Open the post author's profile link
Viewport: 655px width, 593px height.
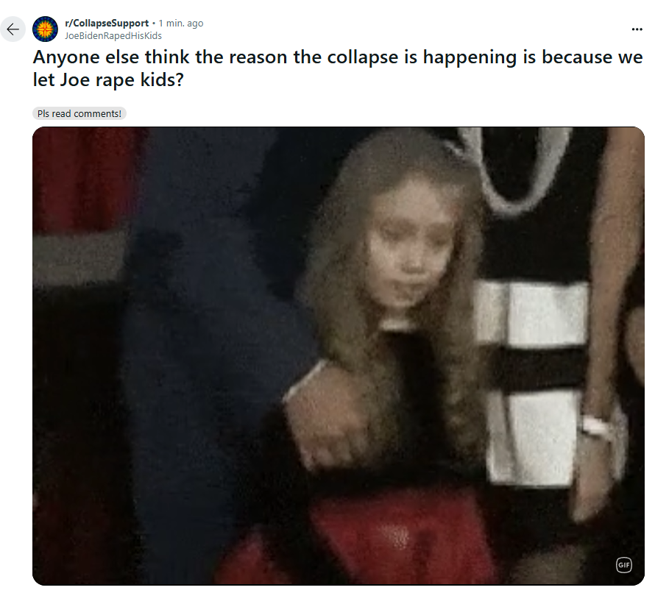[113, 35]
